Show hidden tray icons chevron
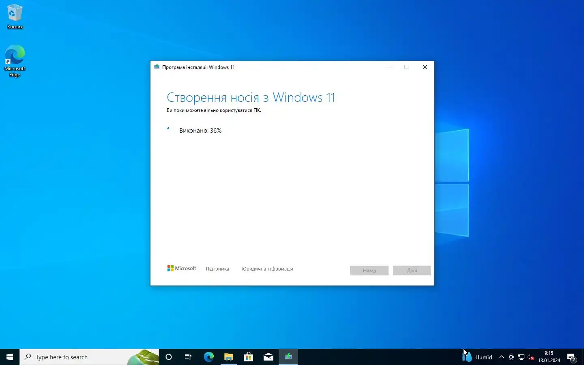 tap(502, 357)
